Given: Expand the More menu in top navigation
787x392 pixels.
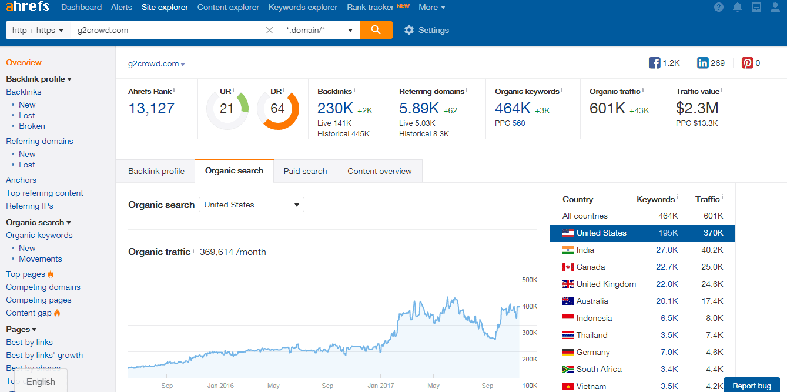Looking at the screenshot, I should [432, 7].
